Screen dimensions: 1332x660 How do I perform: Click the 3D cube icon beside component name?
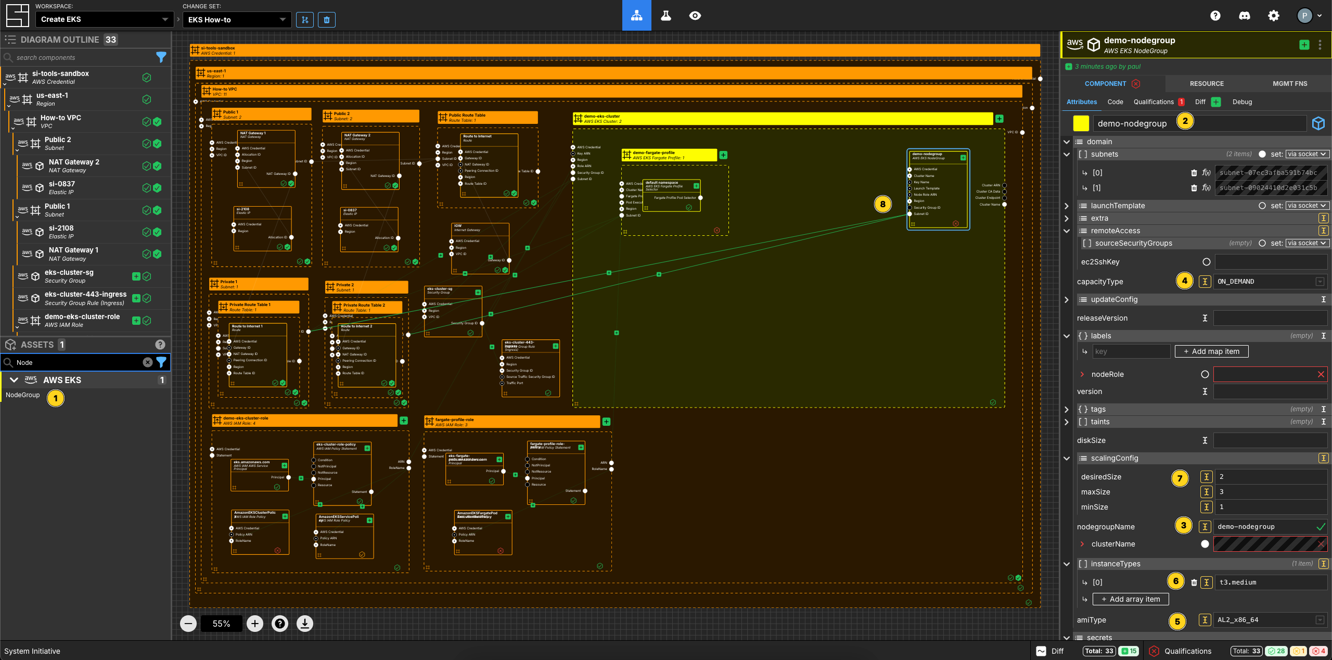tap(1318, 123)
